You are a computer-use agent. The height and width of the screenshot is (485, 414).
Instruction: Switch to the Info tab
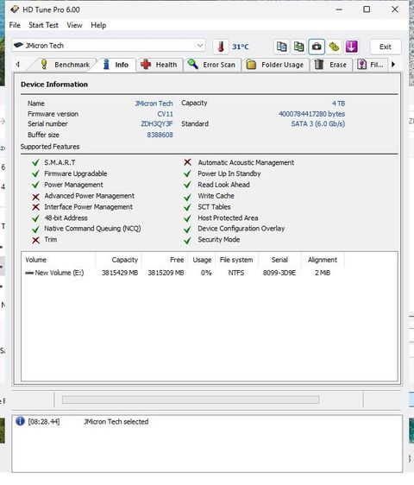point(116,65)
